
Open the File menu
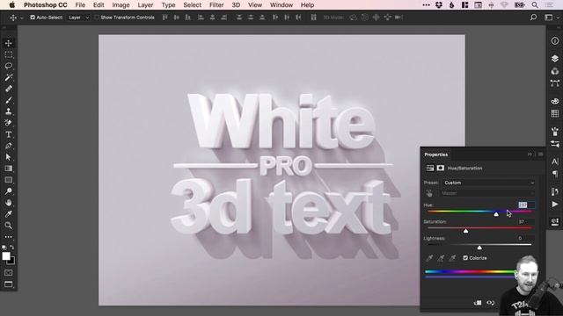point(80,5)
